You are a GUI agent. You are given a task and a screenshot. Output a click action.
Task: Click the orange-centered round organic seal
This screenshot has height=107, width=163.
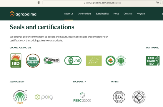click(111, 61)
